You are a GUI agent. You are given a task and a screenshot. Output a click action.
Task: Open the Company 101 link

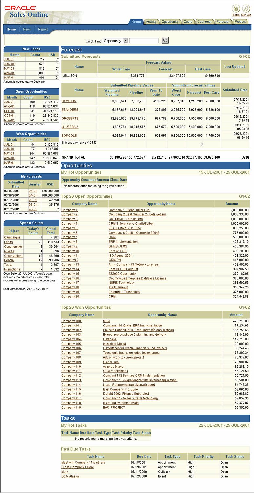click(x=71, y=326)
